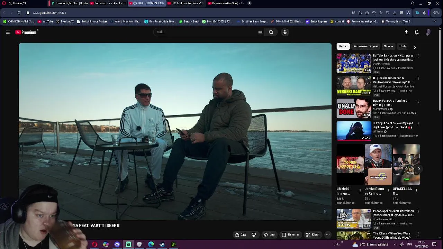Viewport: 443px width, 249px height.
Task: Open Viaplay Urheilu channel link
Action: pos(381,64)
